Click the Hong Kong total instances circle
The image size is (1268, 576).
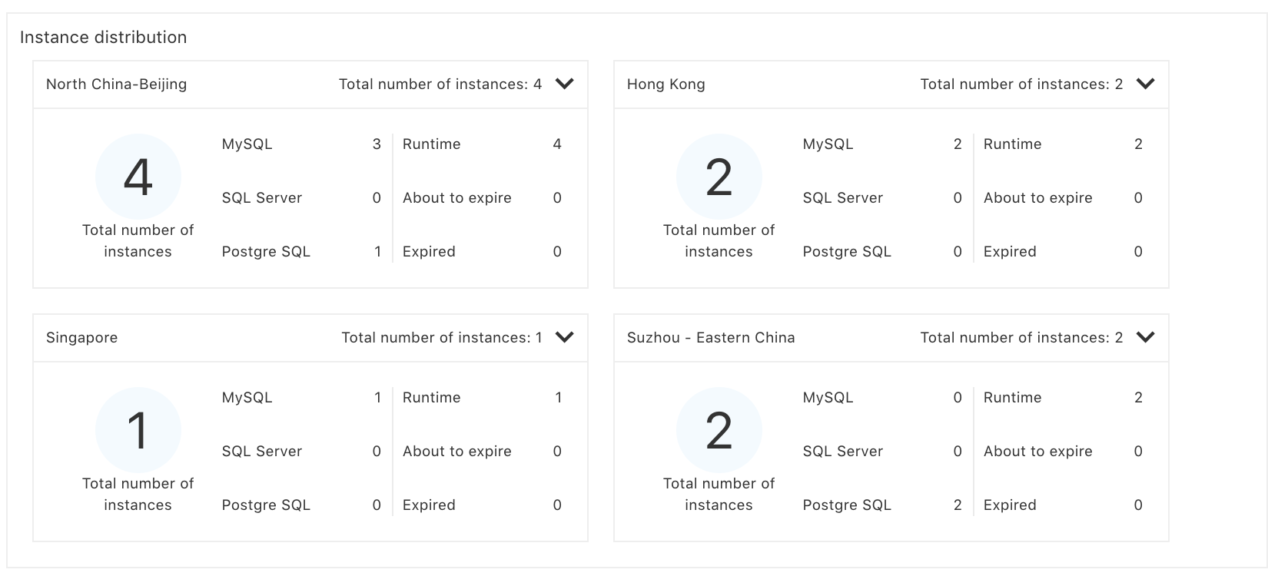point(719,177)
